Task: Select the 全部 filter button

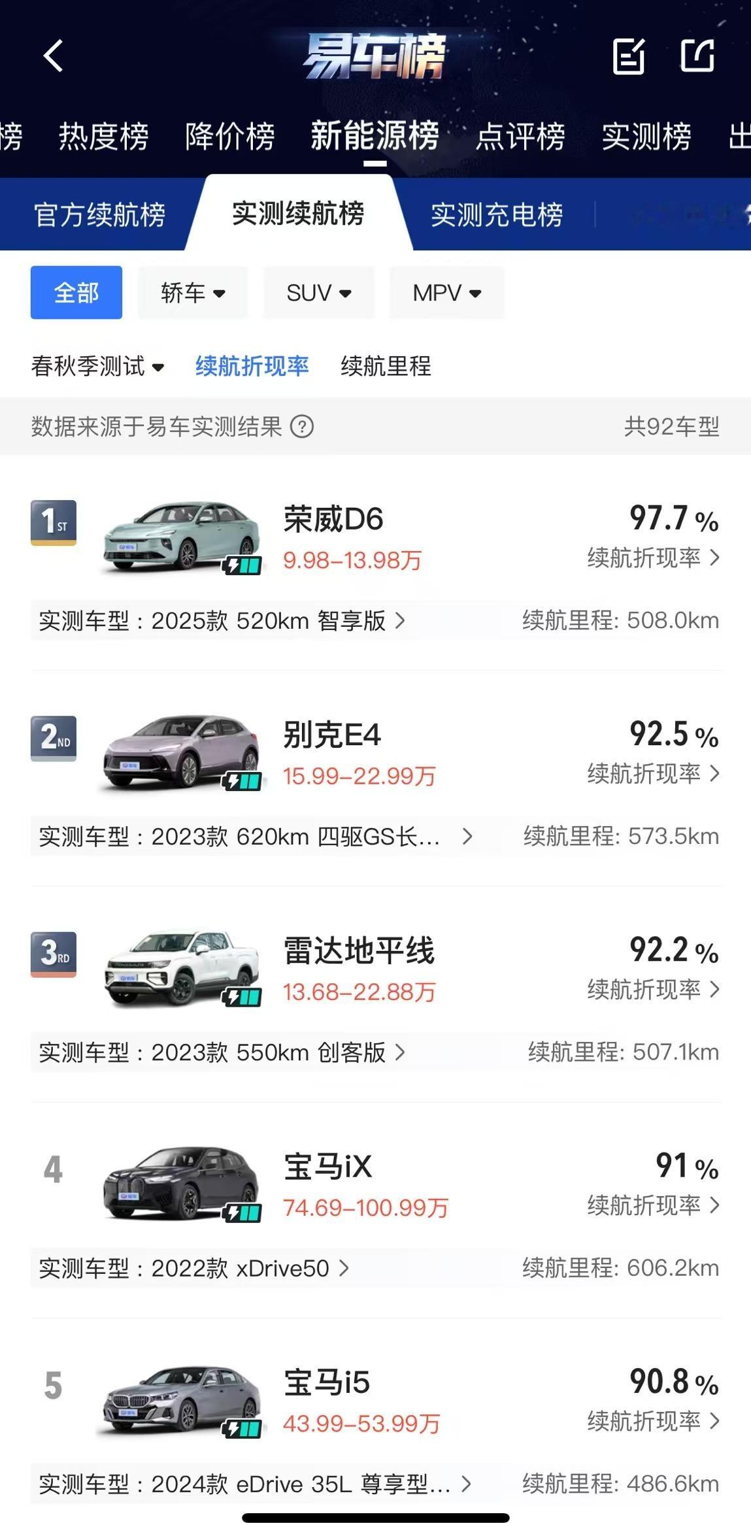Action: click(x=76, y=292)
